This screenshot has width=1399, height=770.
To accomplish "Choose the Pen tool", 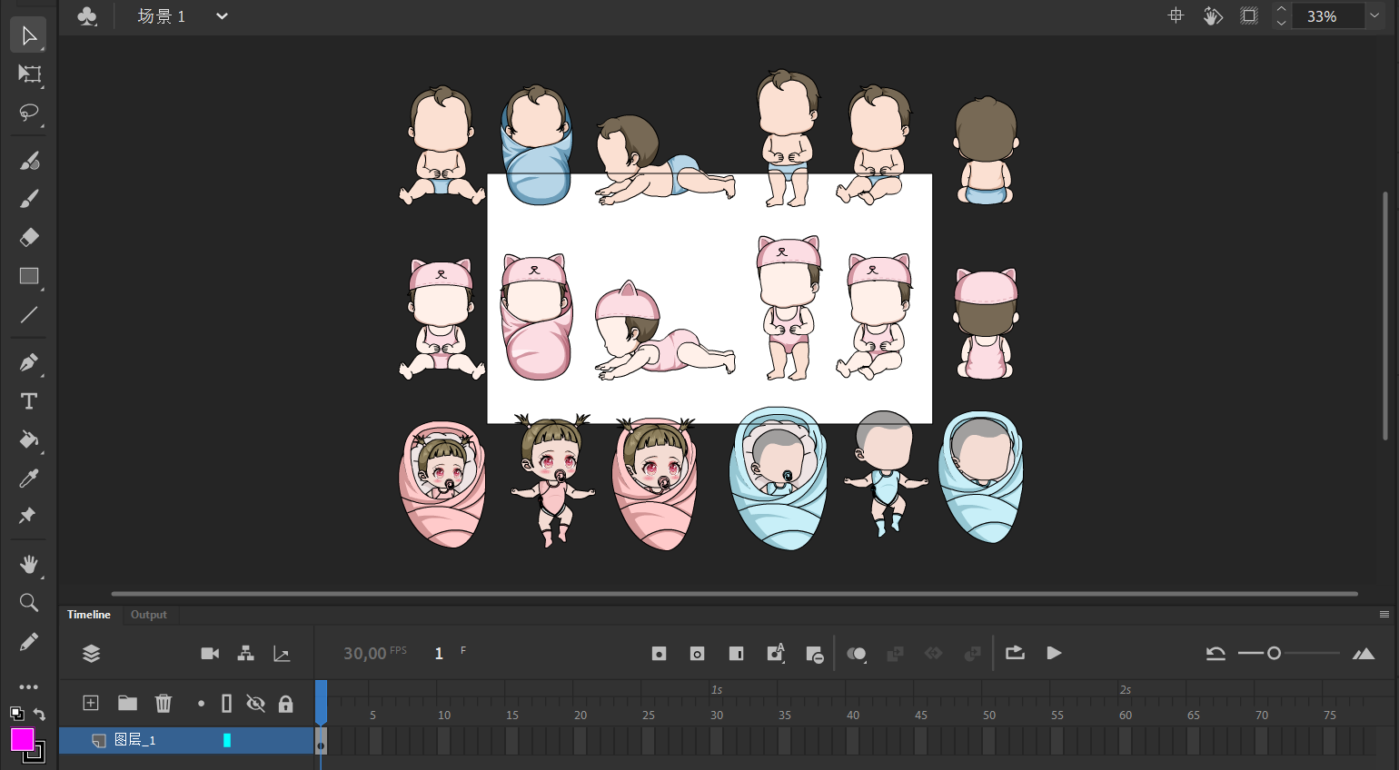I will (x=29, y=362).
